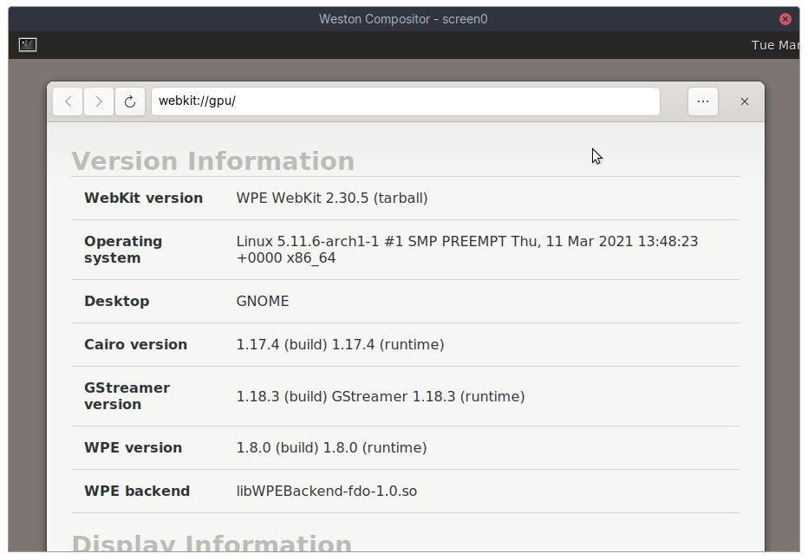Close the browser window with the X

coord(745,101)
